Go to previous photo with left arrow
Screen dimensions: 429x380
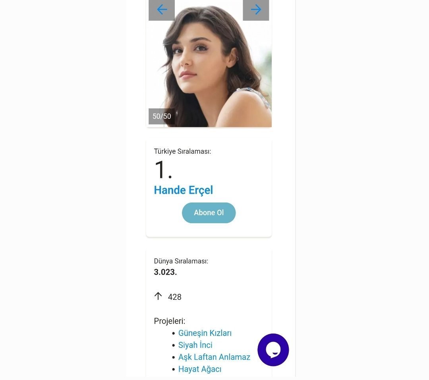162,10
